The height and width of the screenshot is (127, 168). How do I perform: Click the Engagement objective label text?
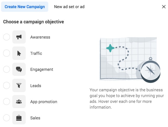click(42, 70)
